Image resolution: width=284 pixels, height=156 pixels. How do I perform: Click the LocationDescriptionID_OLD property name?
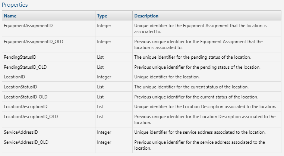31,117
